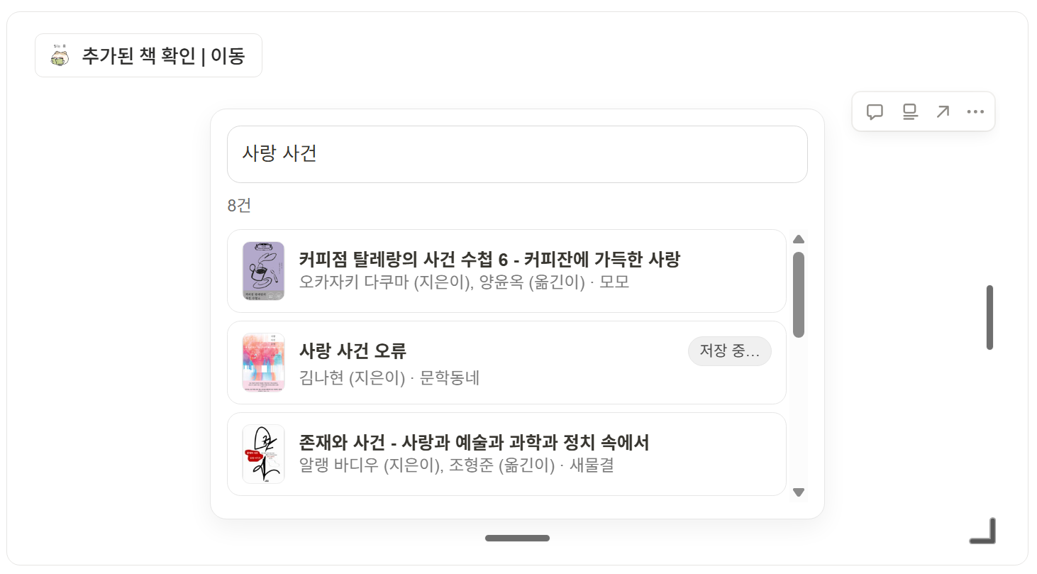Click the caption icon in floating toolbar
Screen dimensions: 1037x574
click(909, 112)
